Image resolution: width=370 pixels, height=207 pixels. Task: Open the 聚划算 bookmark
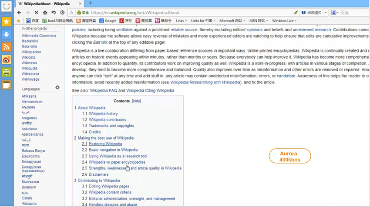[x=144, y=21]
